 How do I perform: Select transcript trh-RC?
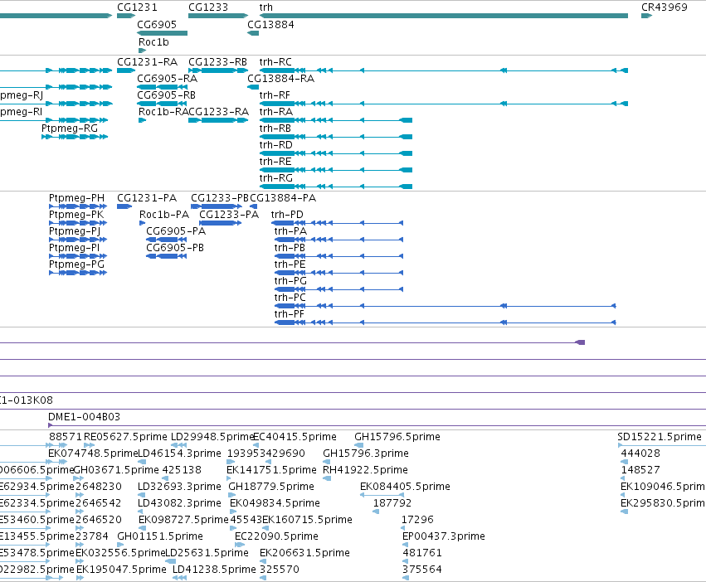click(x=275, y=61)
